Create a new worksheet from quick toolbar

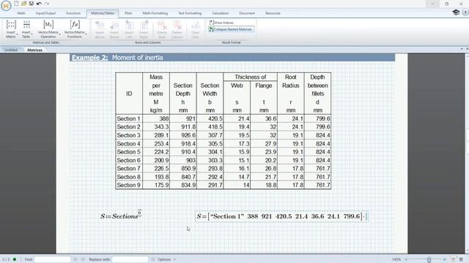[x=16, y=4]
